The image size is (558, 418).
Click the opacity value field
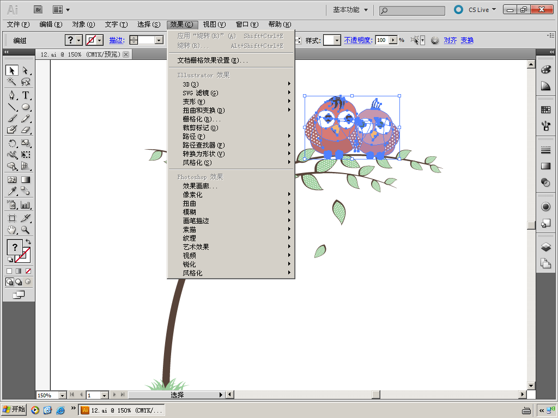coord(382,40)
